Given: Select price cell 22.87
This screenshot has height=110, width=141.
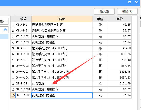Looking at the screenshot, I should pos(120,31).
